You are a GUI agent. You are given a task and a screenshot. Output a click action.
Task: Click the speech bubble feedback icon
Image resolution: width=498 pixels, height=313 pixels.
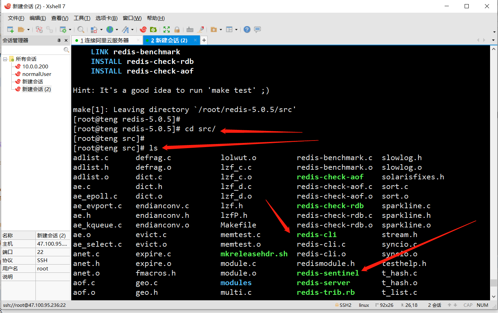[x=257, y=30]
